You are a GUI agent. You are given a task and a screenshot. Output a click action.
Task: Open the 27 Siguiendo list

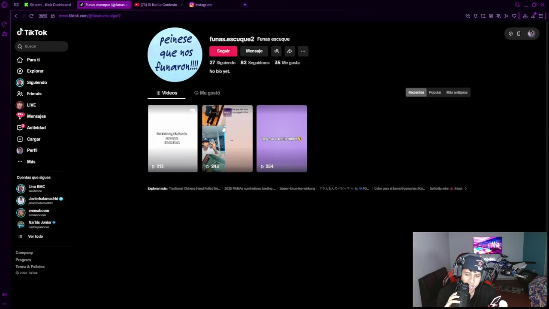pos(222,63)
